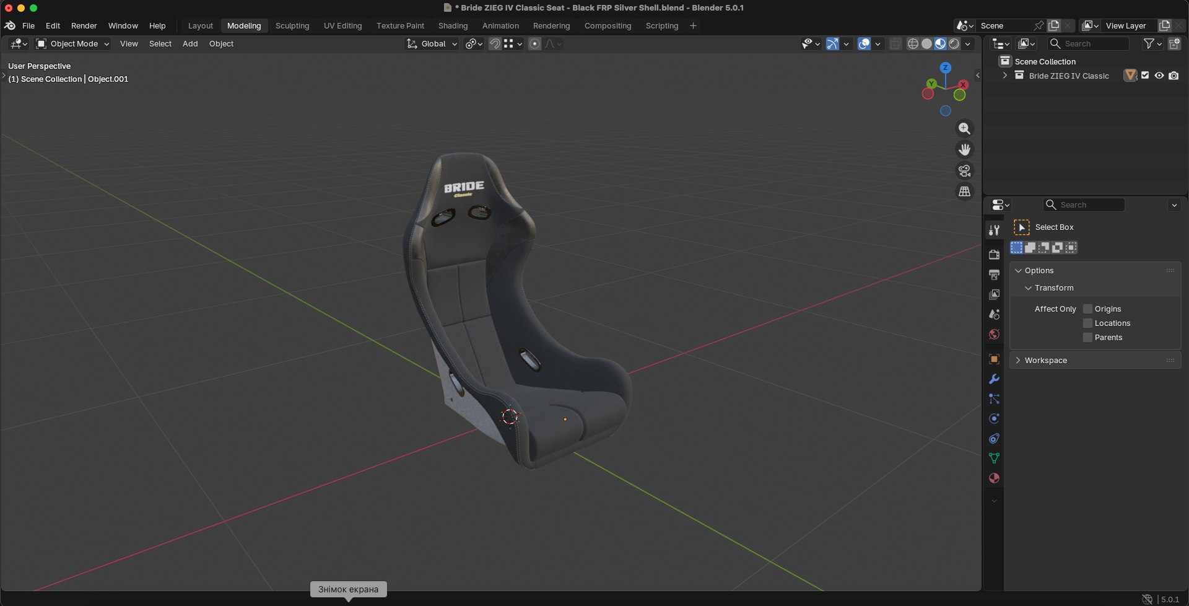1189x606 pixels.
Task: Open the outliner filter dropdown
Action: click(x=1152, y=43)
